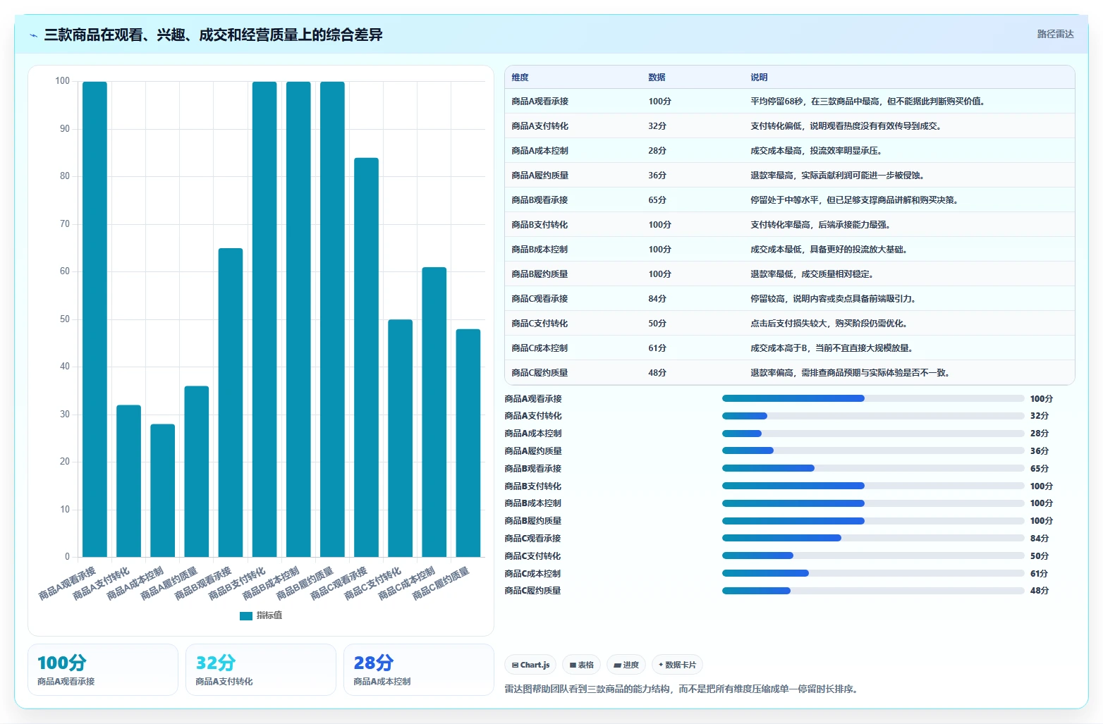Open the 100分 商品A观看承接 data card
Image resolution: width=1103 pixels, height=724 pixels.
103,670
